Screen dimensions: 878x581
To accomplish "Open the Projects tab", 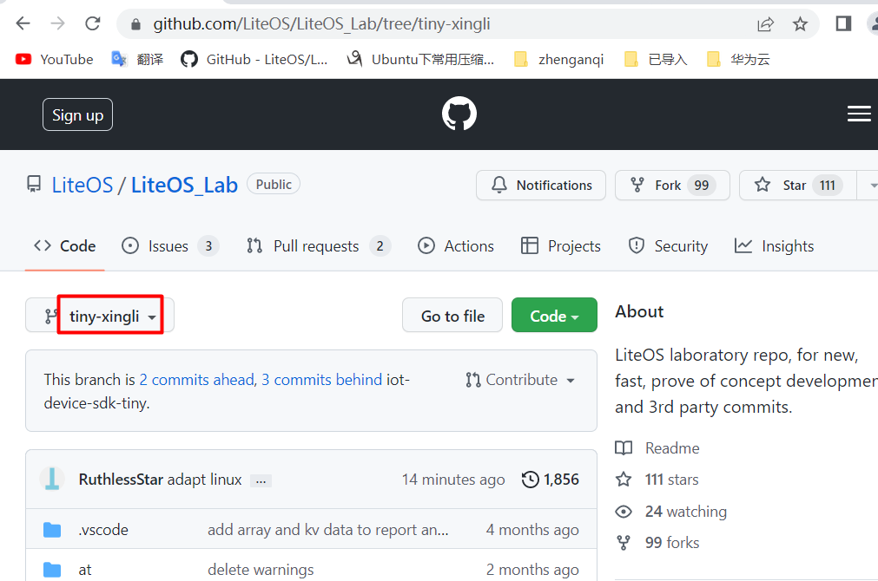I will (x=560, y=246).
